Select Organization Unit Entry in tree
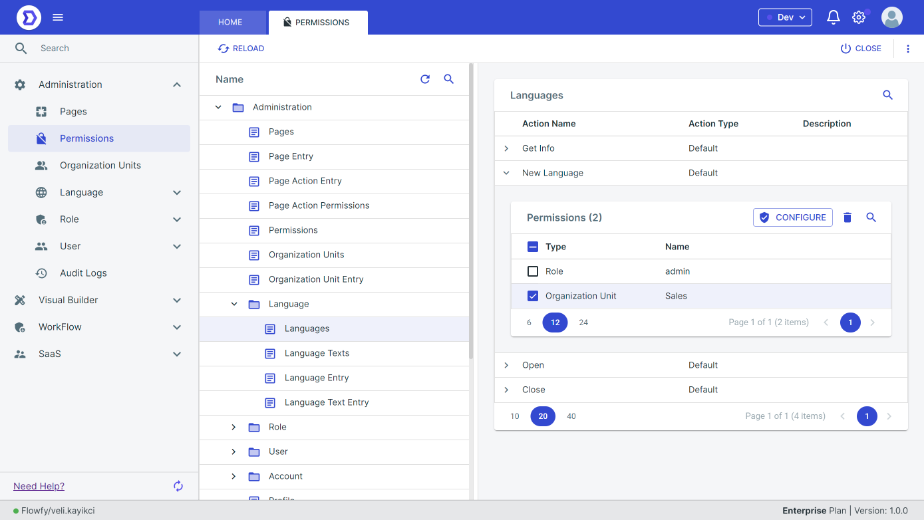 point(316,279)
